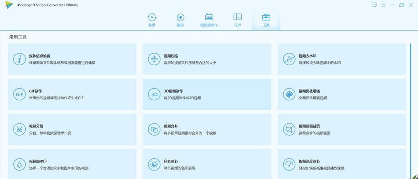Open the 视频画面裁剪 tool title

[x=309, y=126]
